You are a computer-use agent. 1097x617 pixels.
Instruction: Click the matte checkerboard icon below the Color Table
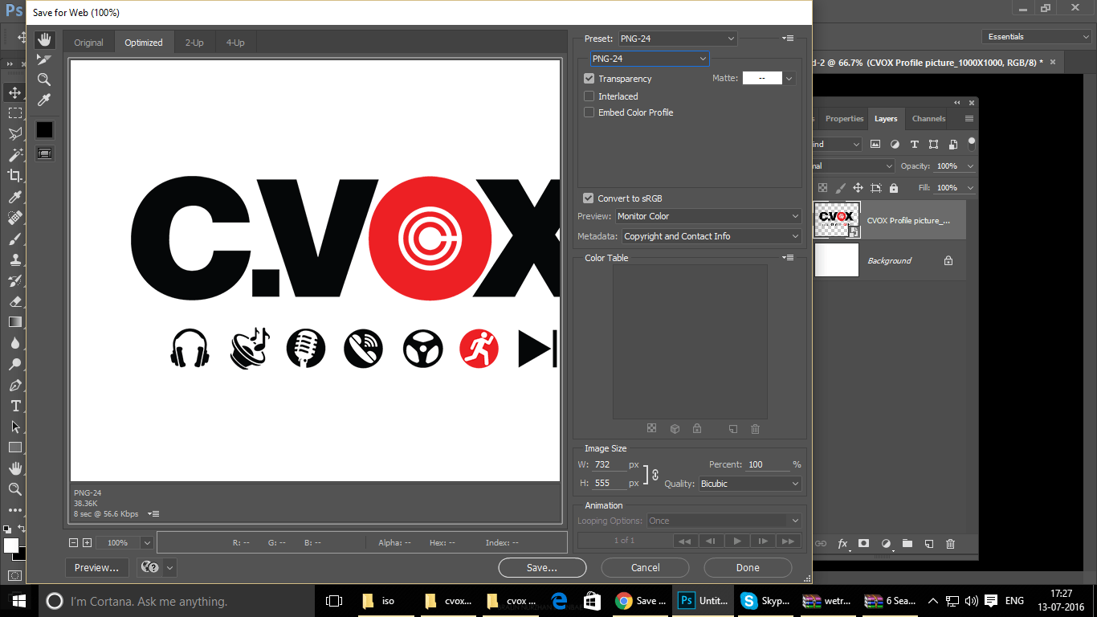click(652, 428)
